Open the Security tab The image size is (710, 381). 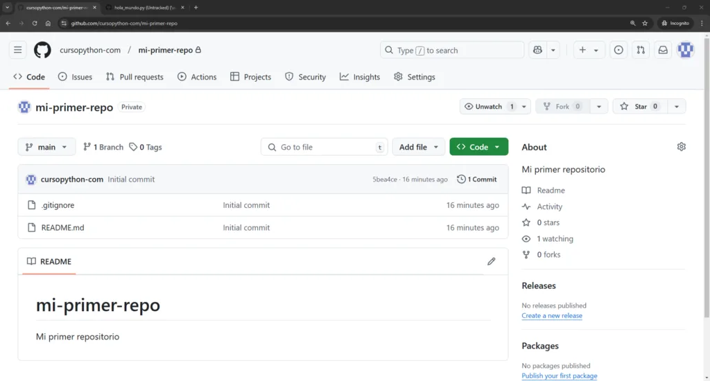pos(305,77)
